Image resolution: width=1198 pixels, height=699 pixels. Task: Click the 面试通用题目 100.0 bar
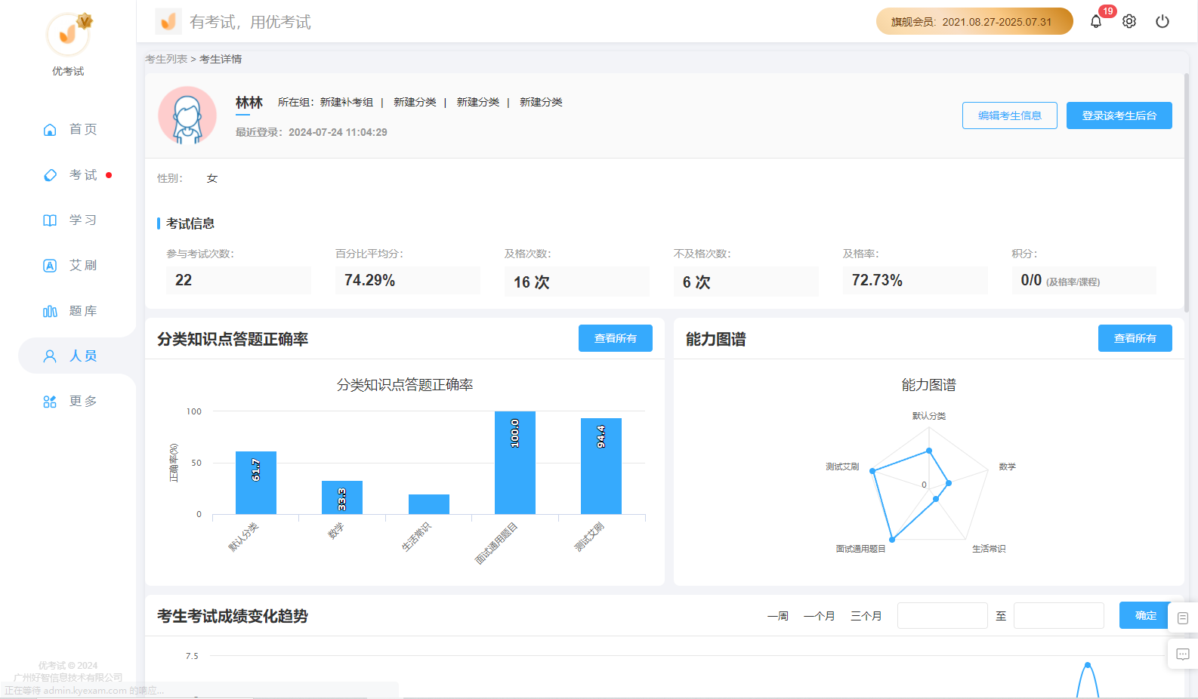[x=515, y=463]
